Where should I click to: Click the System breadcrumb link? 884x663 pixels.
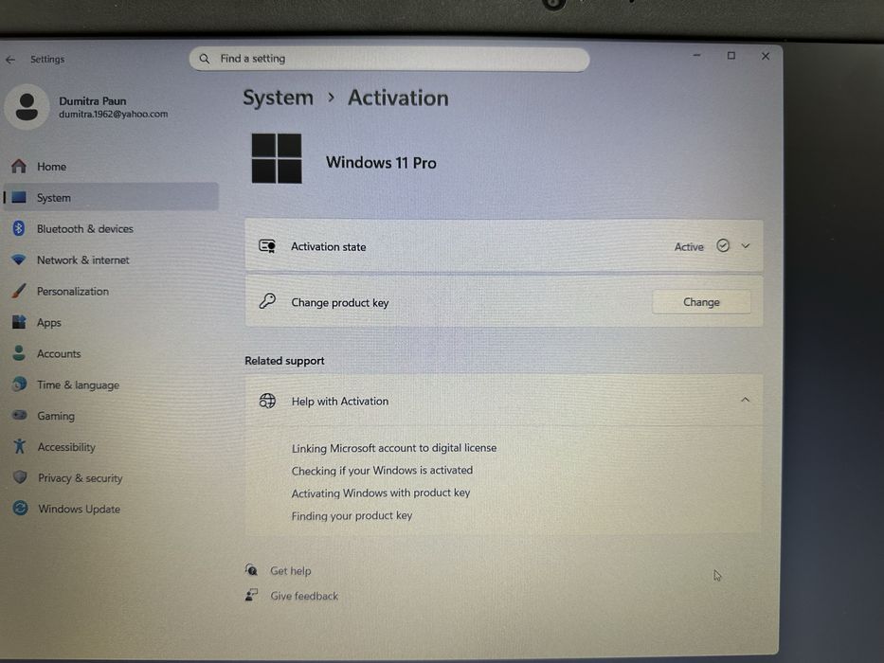[278, 98]
